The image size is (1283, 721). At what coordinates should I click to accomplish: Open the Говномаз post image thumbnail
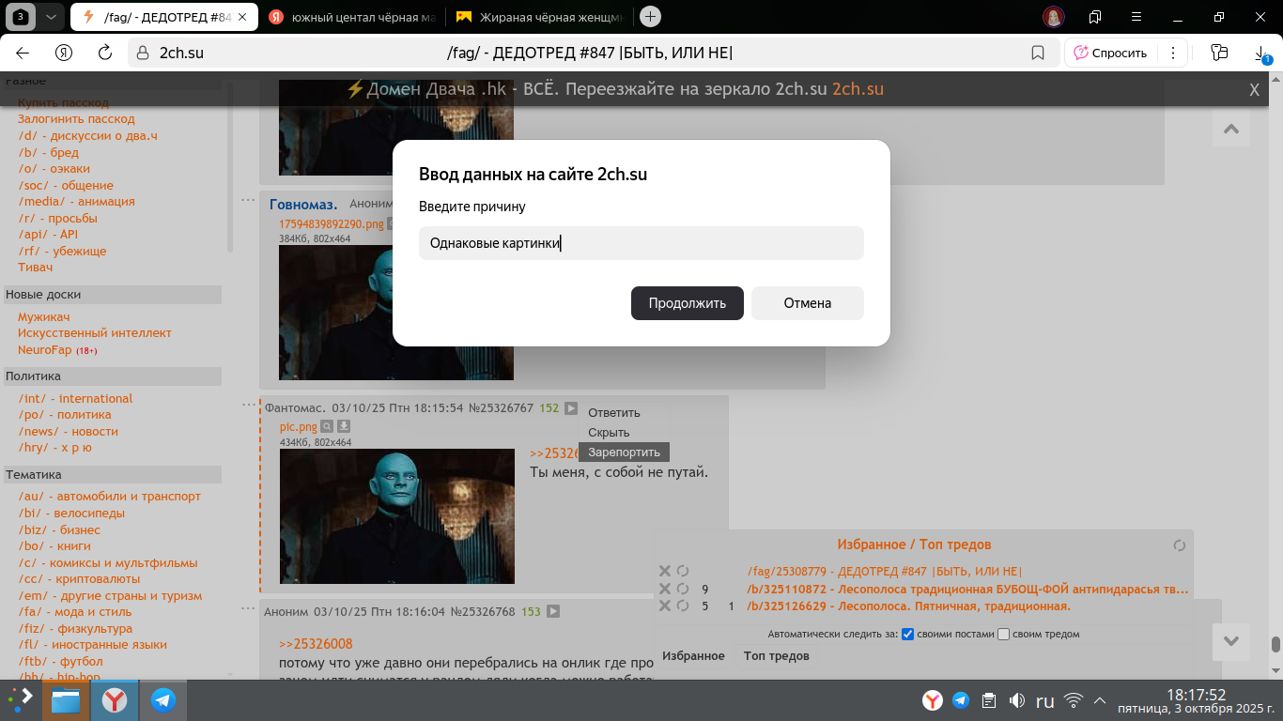click(x=396, y=313)
